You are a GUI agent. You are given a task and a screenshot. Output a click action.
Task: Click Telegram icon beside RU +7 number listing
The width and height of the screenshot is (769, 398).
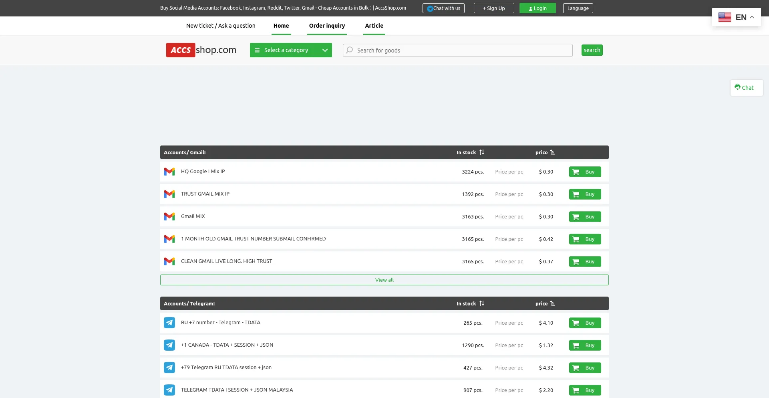[169, 323]
